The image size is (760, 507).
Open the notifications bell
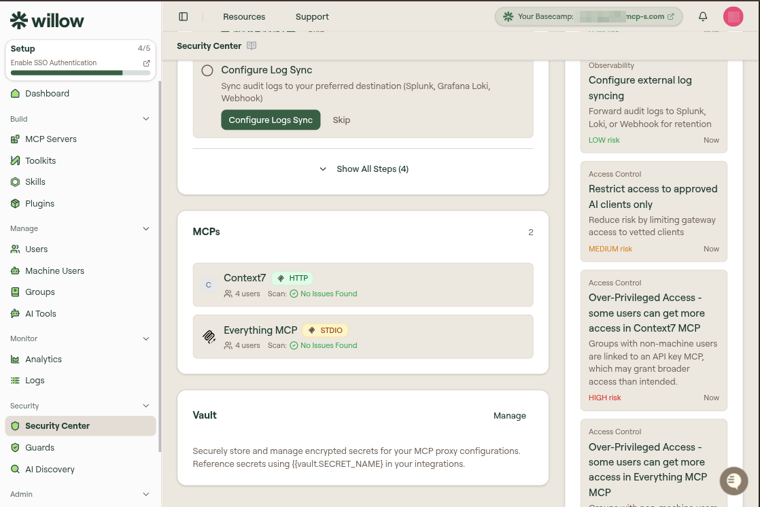pyautogui.click(x=703, y=16)
